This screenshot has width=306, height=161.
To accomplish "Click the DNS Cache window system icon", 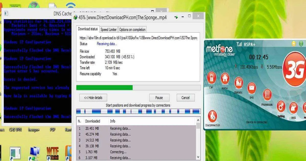I will tap(6, 13).
